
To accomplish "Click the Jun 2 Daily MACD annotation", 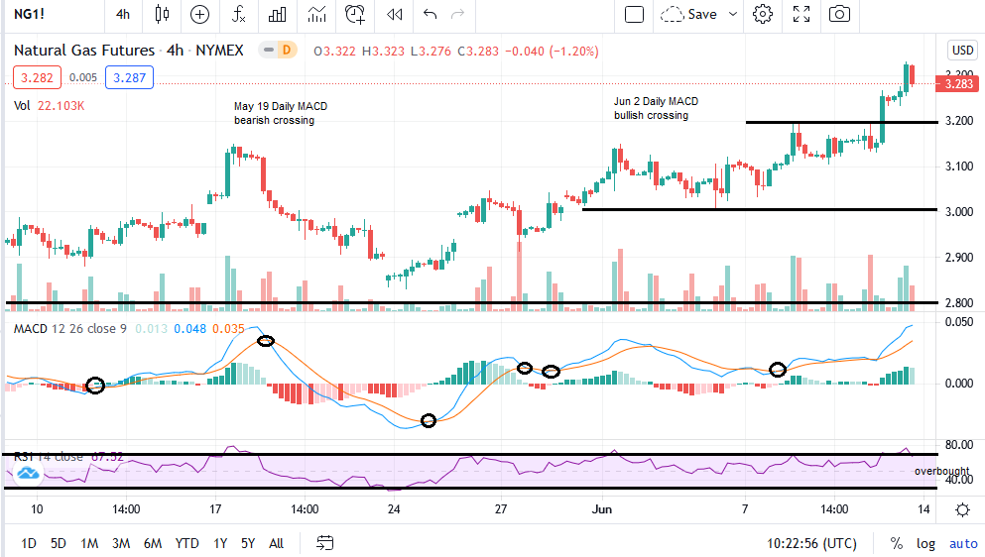I will click(x=656, y=108).
